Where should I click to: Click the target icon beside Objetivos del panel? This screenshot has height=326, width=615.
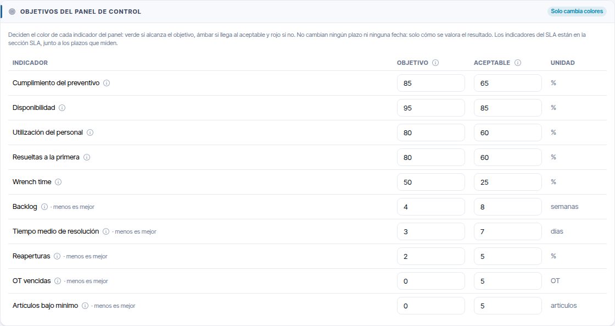[x=12, y=12]
